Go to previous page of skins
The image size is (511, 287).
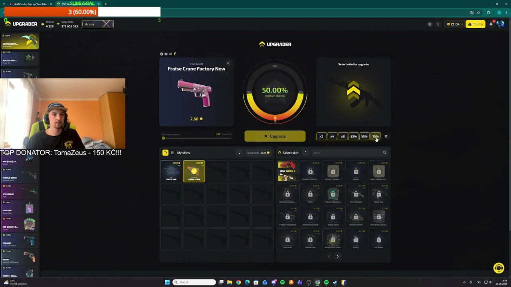coord(329,256)
